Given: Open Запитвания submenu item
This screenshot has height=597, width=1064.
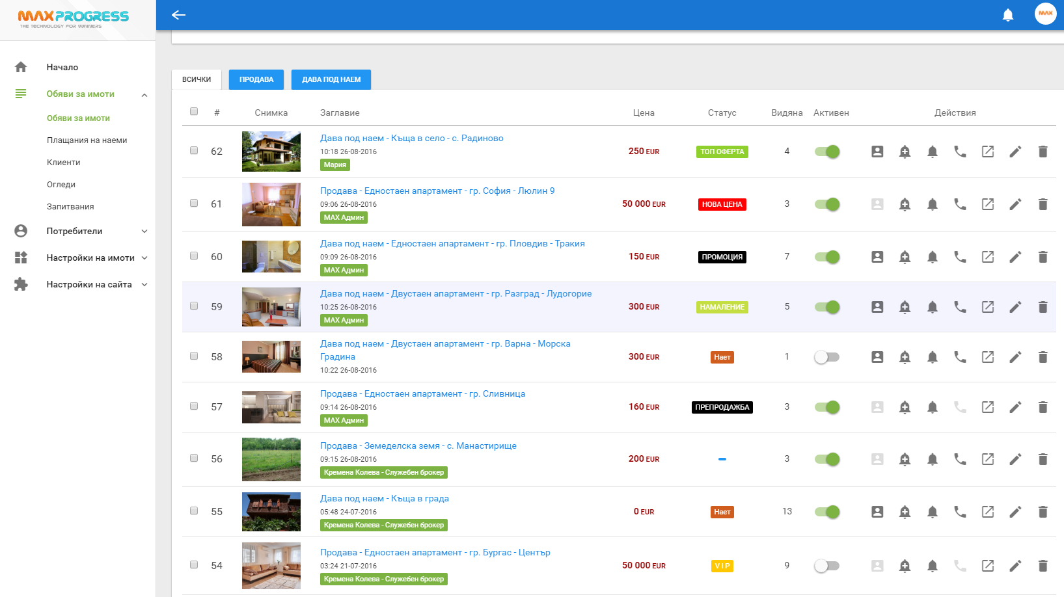Looking at the screenshot, I should point(70,207).
